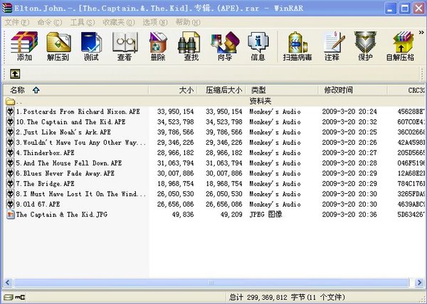This screenshot has height=304, width=427.
Task: Sort by the 大小 column header
Action: [173, 90]
